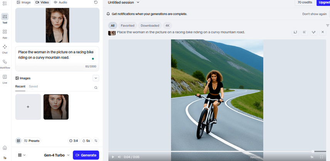Image resolution: width=330 pixels, height=161 pixels.
Task: Toggle the sidebar menu icon at top left
Action: pyautogui.click(x=5, y=3)
